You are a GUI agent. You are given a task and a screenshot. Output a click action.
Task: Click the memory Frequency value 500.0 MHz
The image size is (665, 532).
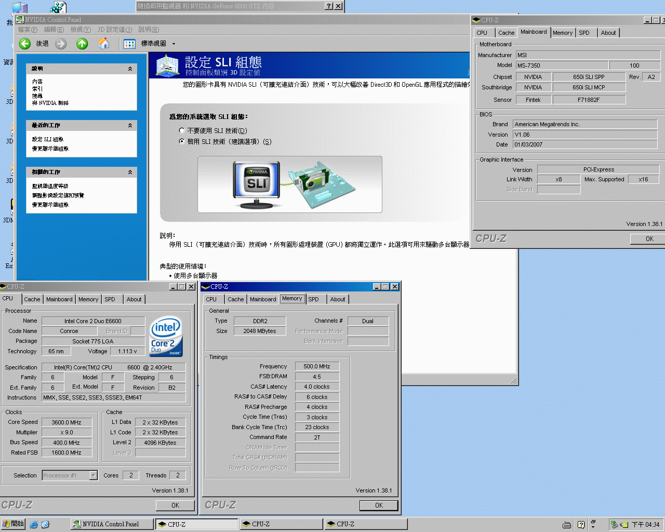pyautogui.click(x=317, y=366)
